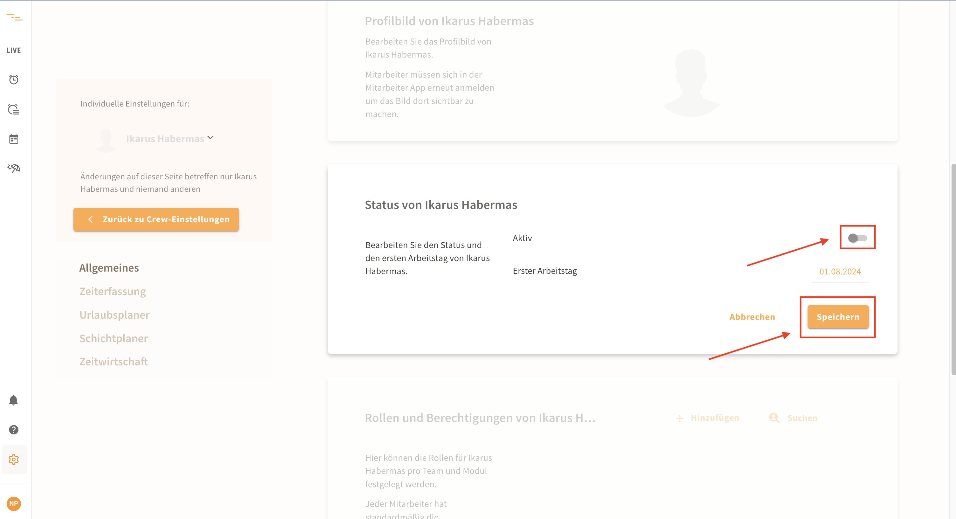Click the help question mark icon
The image size is (956, 519).
tap(14, 430)
